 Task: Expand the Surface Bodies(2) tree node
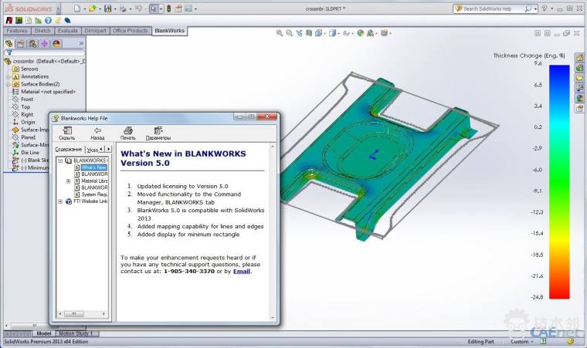click(x=8, y=84)
